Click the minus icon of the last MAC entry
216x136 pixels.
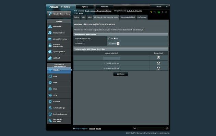coord(158,68)
